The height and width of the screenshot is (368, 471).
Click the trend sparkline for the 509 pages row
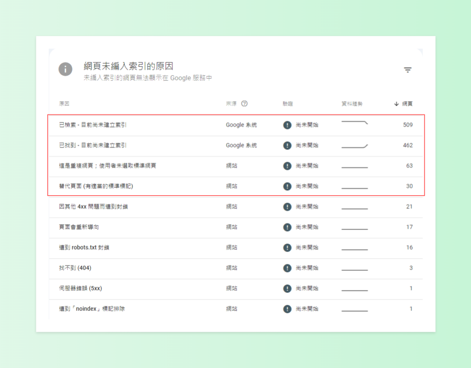[x=355, y=123]
